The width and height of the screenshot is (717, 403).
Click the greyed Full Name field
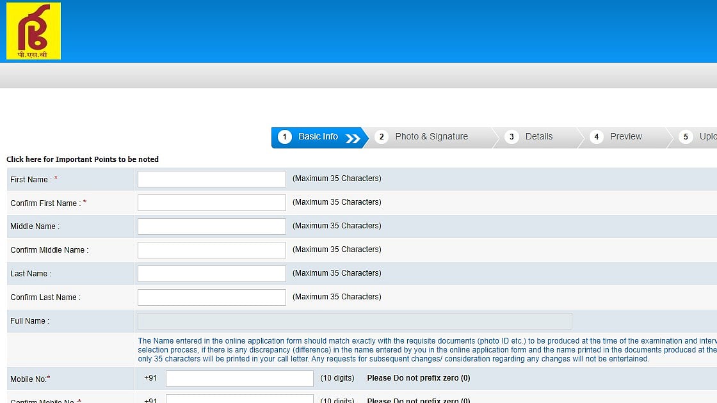click(x=355, y=321)
